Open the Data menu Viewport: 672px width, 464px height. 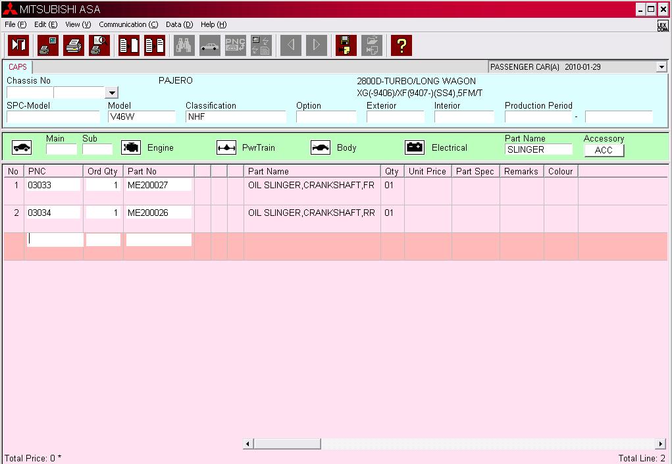pos(179,24)
